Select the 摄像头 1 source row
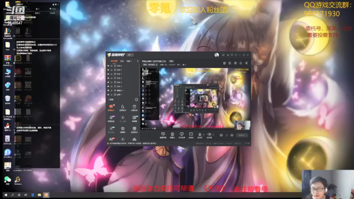 point(123,91)
